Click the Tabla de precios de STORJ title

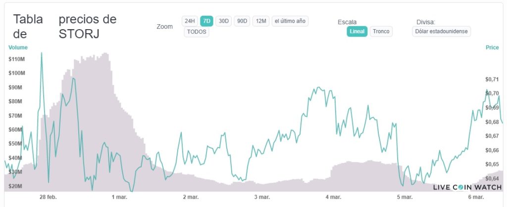[x=64, y=27]
